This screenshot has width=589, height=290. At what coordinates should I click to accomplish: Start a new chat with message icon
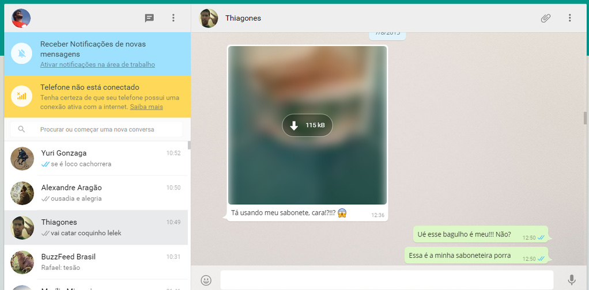click(x=149, y=18)
